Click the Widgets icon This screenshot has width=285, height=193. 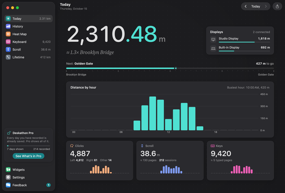(8, 169)
